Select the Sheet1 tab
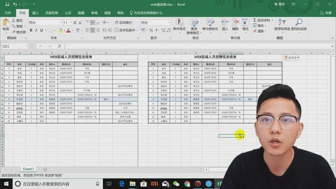 point(28,169)
